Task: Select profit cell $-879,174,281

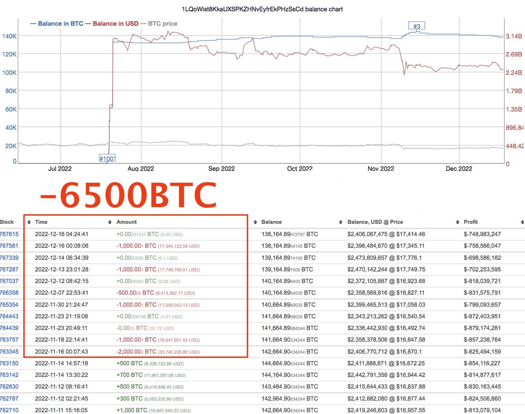Action: [482, 328]
